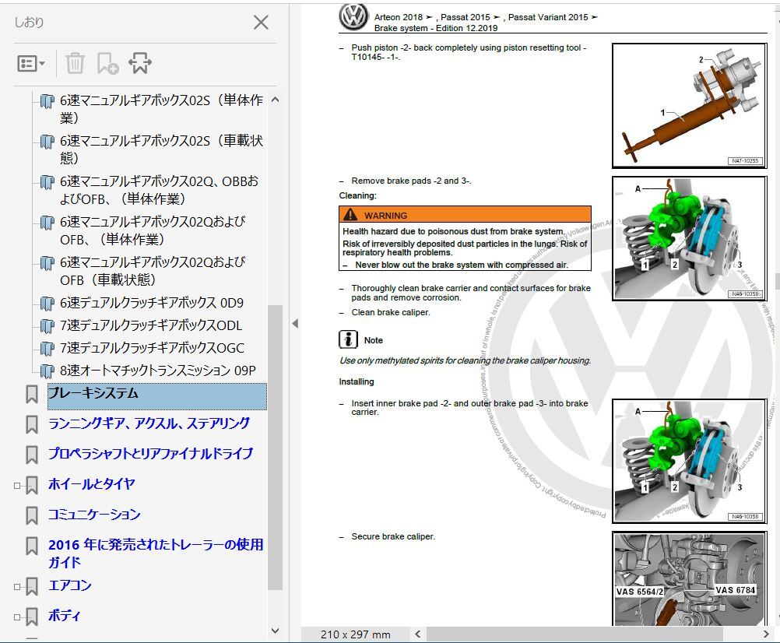Select the ホイールとタイヤ bookmark

[x=92, y=484]
